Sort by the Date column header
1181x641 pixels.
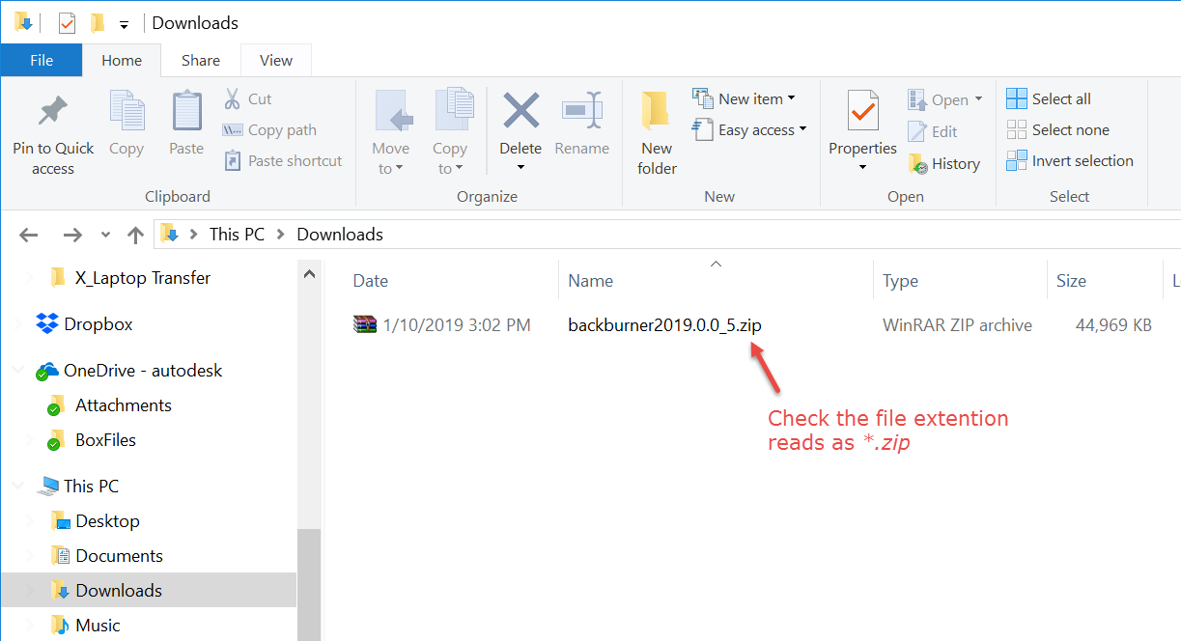point(371,281)
